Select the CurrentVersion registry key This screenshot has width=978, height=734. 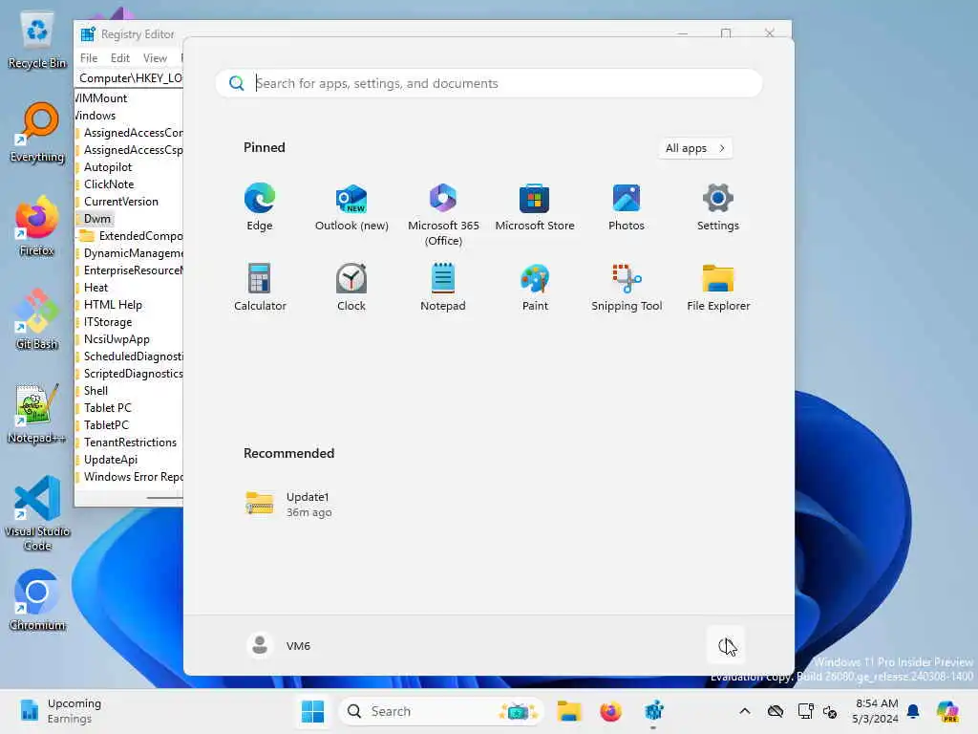pyautogui.click(x=121, y=202)
